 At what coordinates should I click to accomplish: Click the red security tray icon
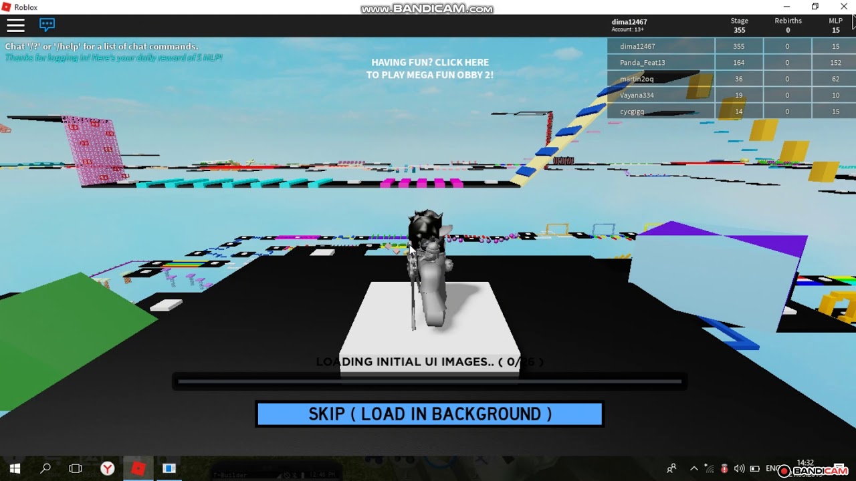coord(724,469)
